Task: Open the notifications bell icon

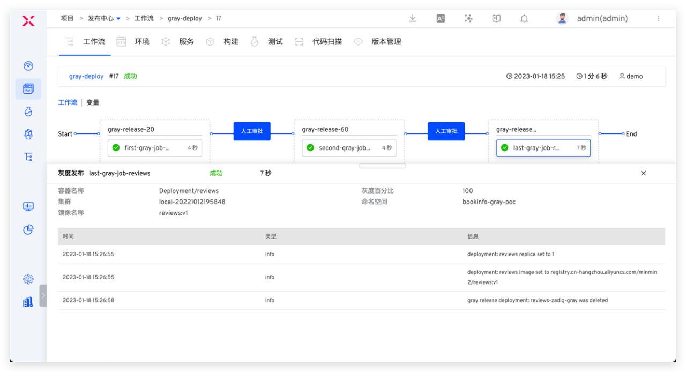Action: pos(524,18)
